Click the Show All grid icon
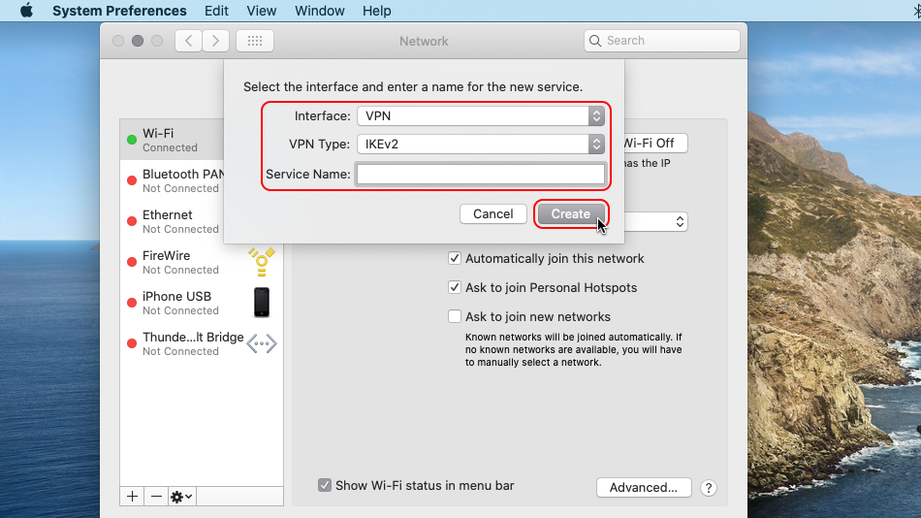The height and width of the screenshot is (518, 921). point(255,41)
